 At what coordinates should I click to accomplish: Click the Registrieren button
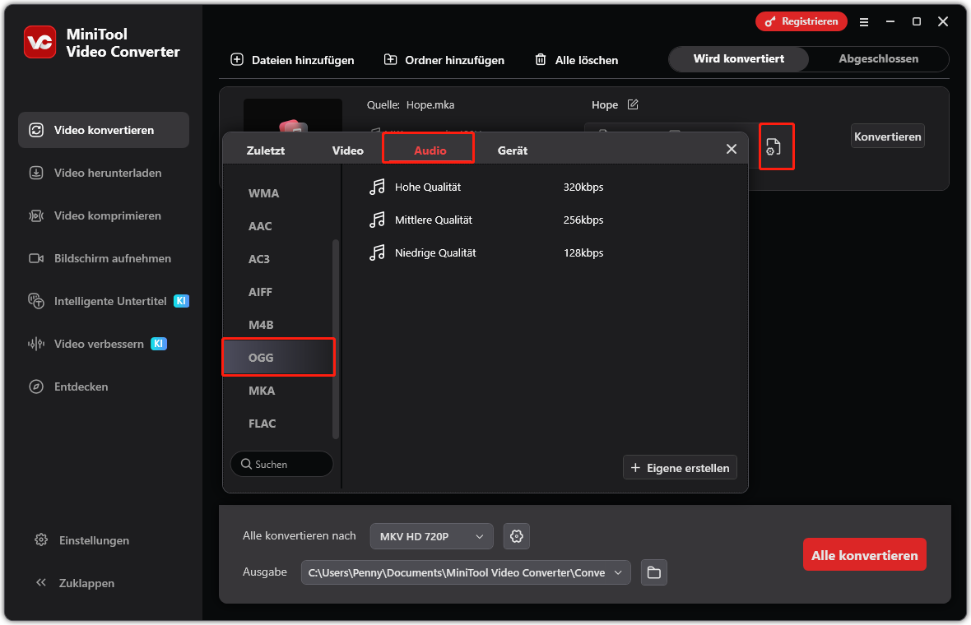click(801, 21)
